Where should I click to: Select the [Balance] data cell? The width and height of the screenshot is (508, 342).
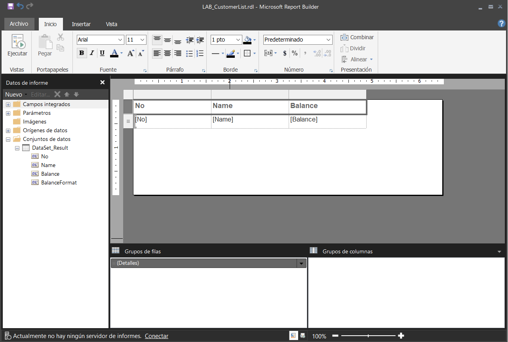(x=328, y=122)
